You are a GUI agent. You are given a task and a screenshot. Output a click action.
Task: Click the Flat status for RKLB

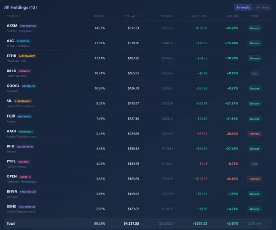(254, 73)
